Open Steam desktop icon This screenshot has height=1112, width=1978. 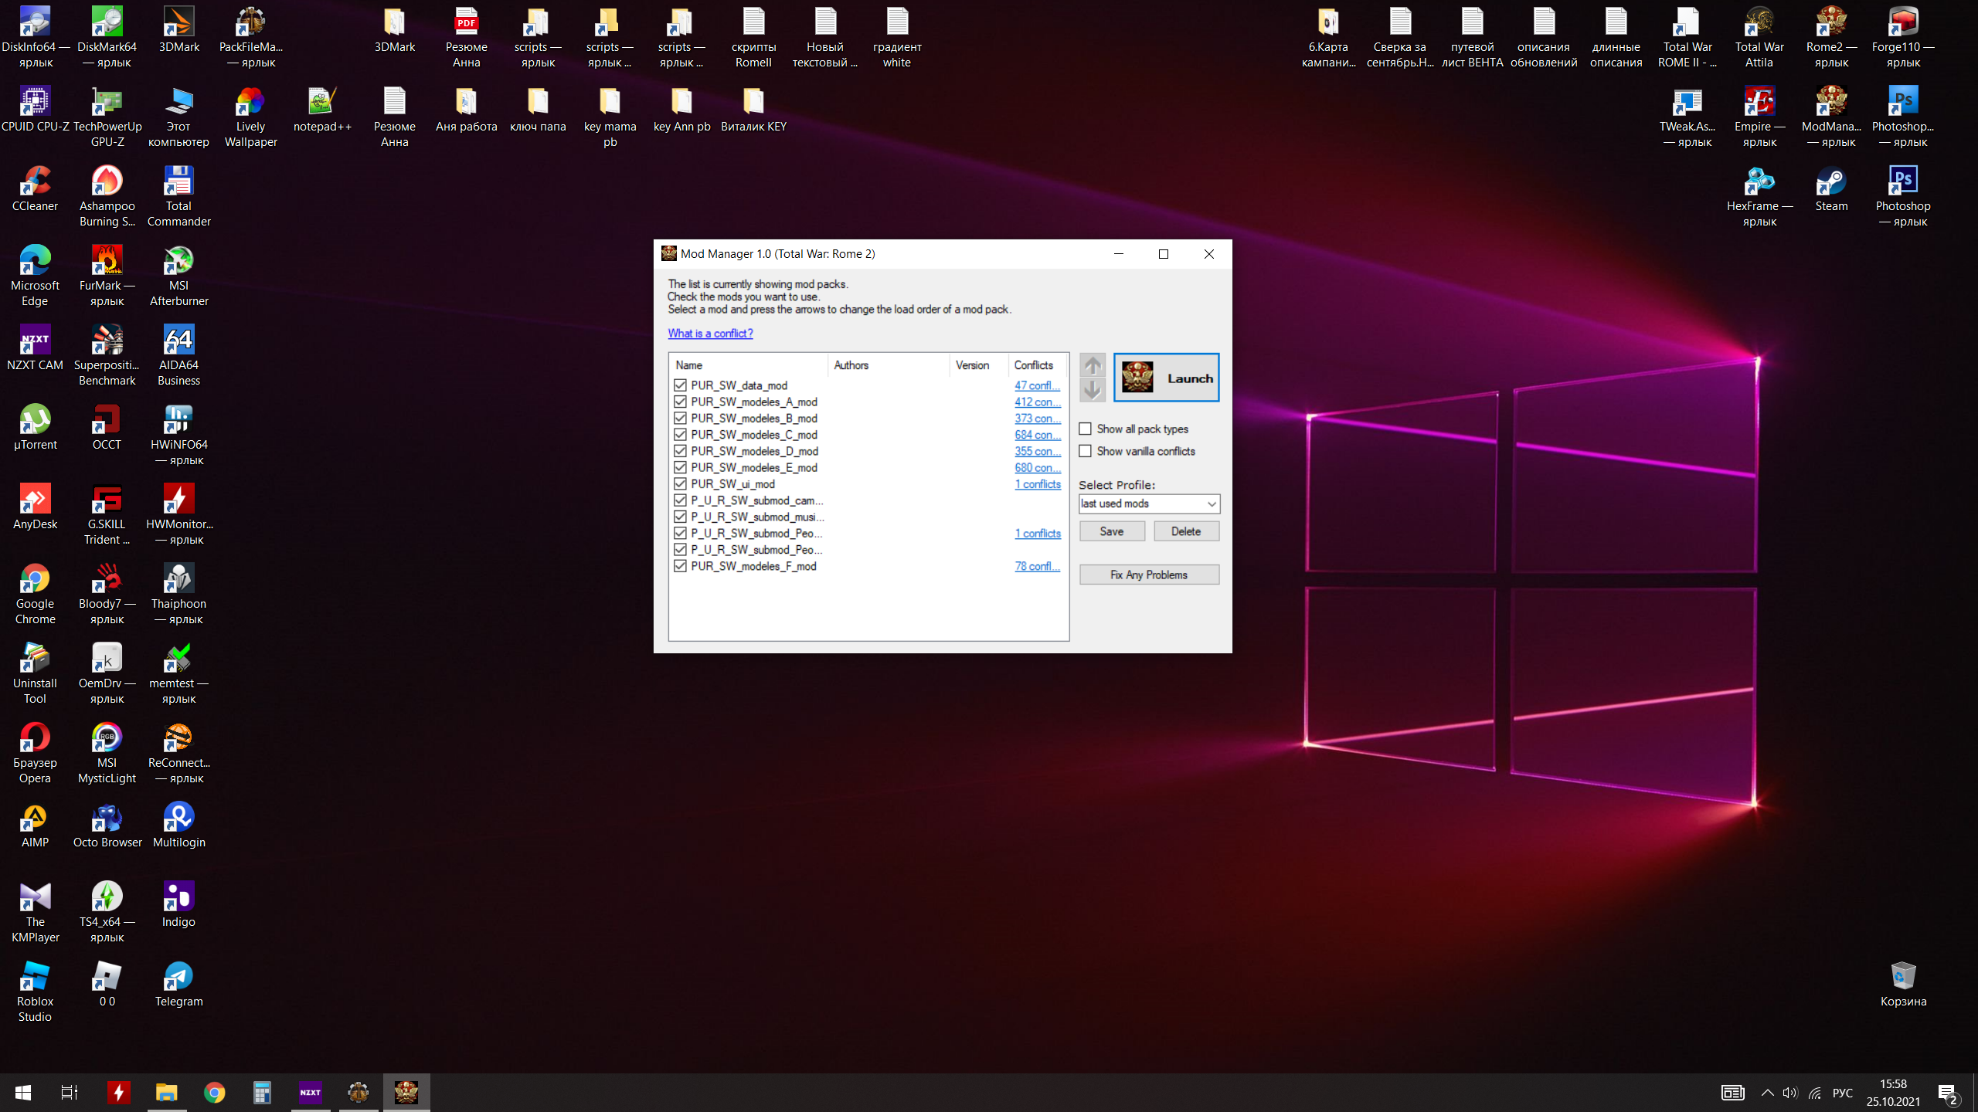click(x=1831, y=189)
